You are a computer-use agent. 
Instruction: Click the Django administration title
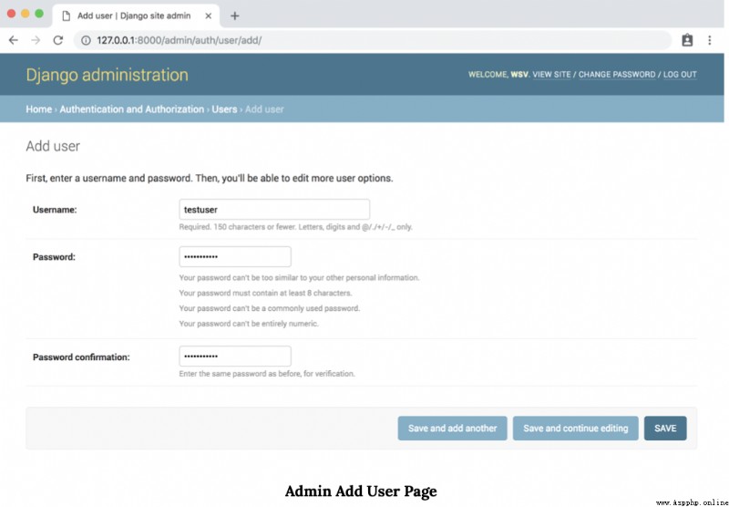tap(107, 75)
